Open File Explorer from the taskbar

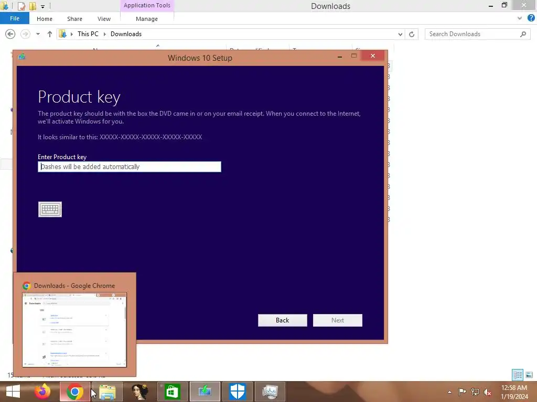pyautogui.click(x=108, y=392)
